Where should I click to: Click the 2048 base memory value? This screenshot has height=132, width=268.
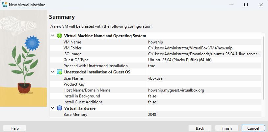pos(152,115)
